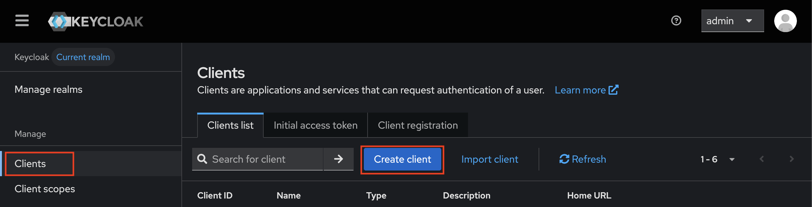
Task: Select Clients in the sidebar
Action: [x=30, y=164]
